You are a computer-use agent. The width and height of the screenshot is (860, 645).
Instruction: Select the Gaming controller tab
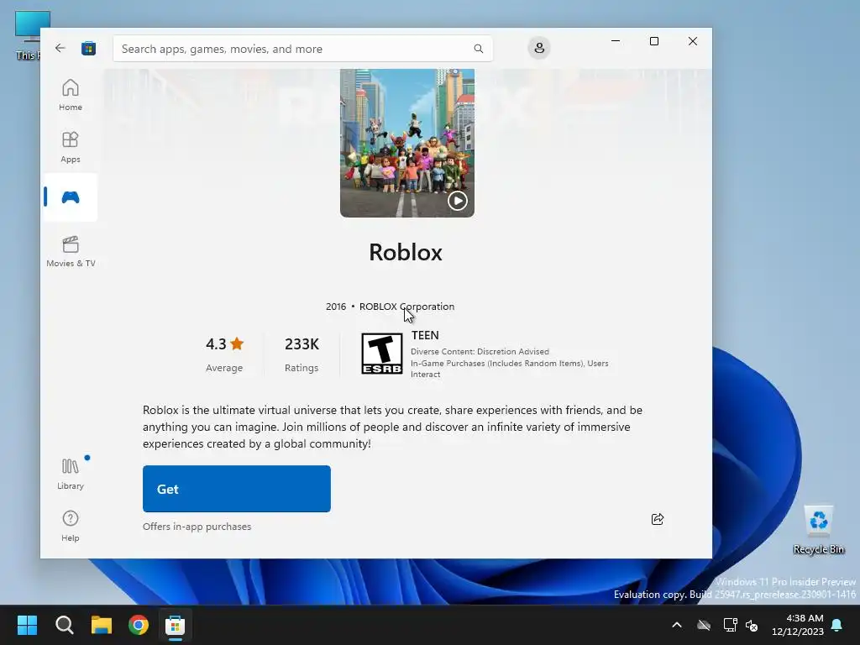point(71,197)
